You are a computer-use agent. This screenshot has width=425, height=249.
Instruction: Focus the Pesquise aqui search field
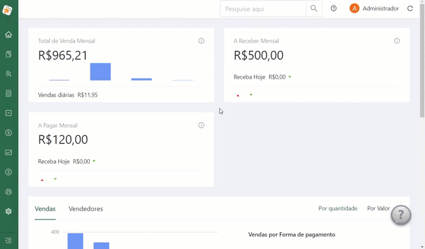point(263,9)
